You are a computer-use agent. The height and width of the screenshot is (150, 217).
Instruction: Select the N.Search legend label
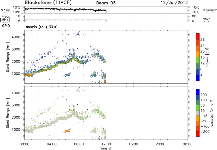point(209,10)
